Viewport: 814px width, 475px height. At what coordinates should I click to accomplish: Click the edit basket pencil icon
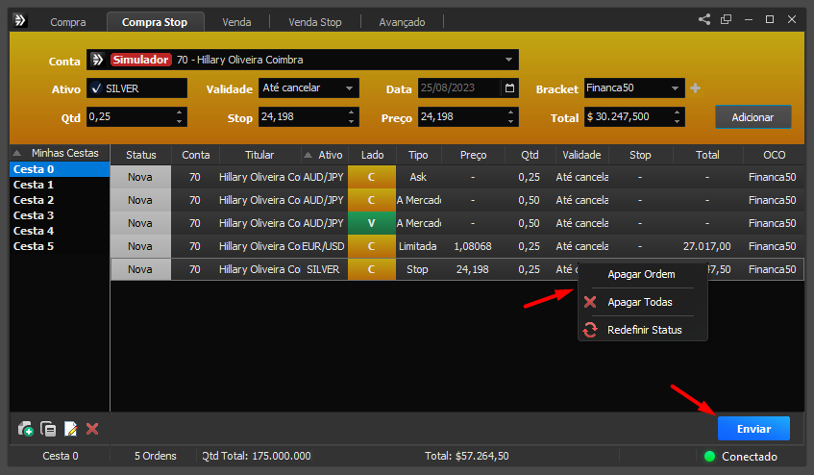(70, 429)
